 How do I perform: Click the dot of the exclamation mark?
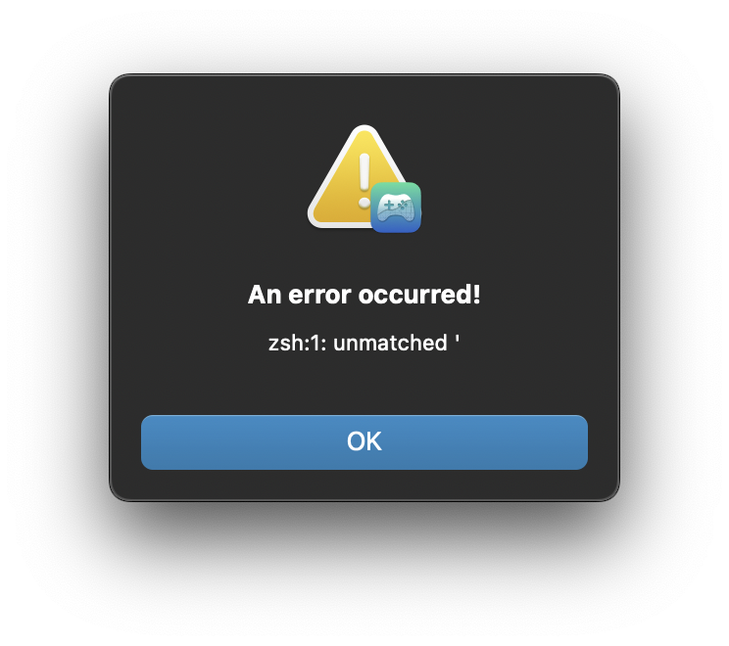click(x=364, y=204)
